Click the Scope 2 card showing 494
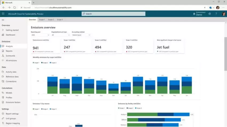This screenshot has height=127, width=227. coord(108,46)
